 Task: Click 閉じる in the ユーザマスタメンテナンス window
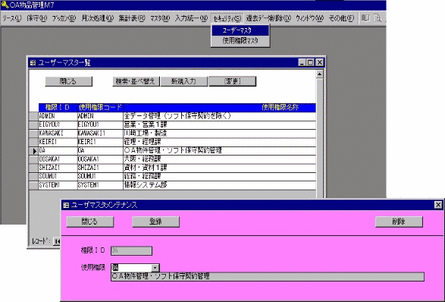click(89, 222)
